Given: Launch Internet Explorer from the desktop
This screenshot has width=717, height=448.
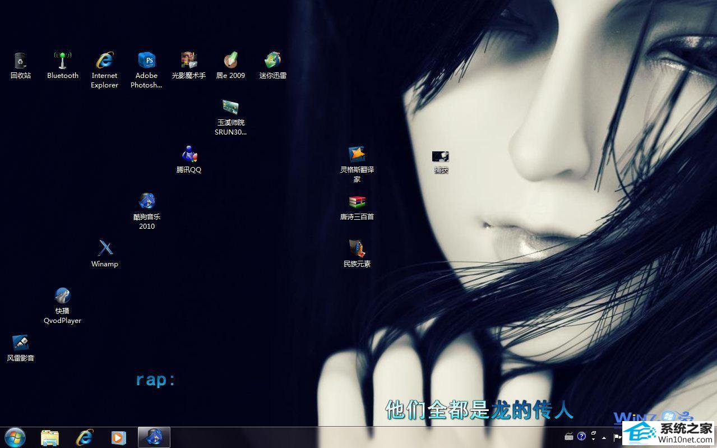Looking at the screenshot, I should coord(105,70).
